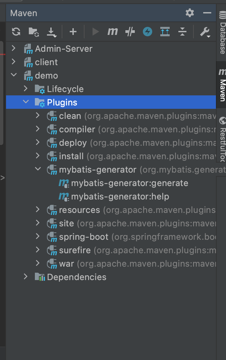Screen dimensions: 226x360
Task: Expand the deploy plugin node
Action: click(38, 142)
